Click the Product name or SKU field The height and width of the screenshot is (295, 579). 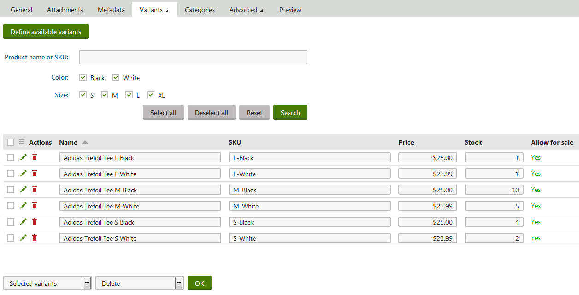pyautogui.click(x=193, y=57)
